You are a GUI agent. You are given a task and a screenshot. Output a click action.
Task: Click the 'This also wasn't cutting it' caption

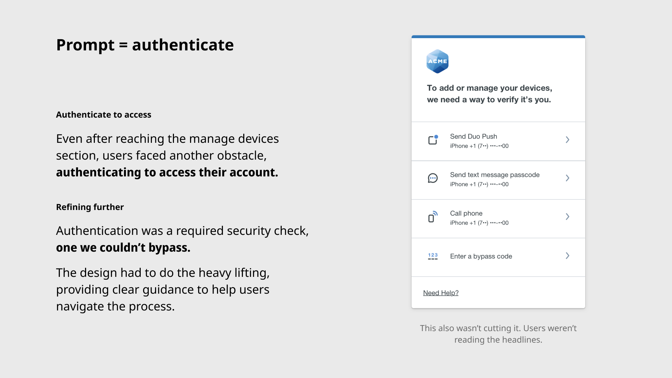tap(498, 334)
